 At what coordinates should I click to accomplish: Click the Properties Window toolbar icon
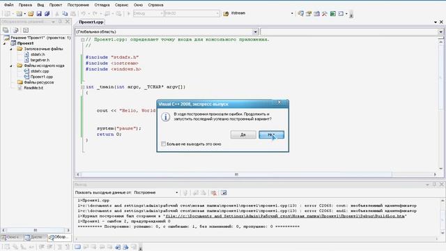(309, 13)
